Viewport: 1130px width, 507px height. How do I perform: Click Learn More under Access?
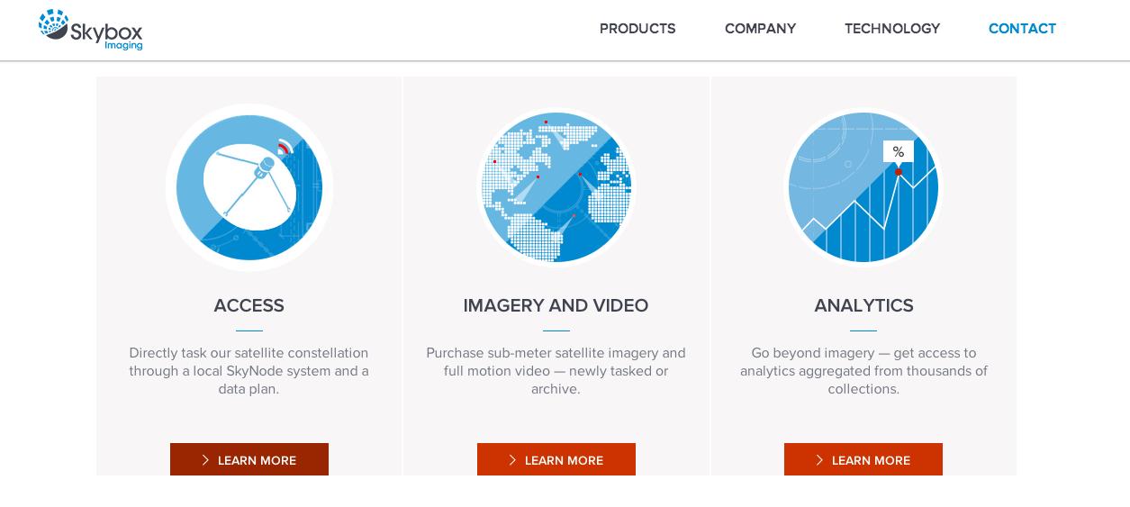point(249,459)
